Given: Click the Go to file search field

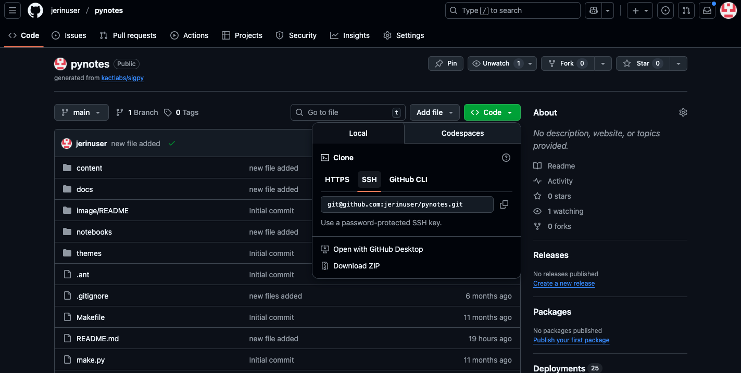Looking at the screenshot, I should click(347, 112).
